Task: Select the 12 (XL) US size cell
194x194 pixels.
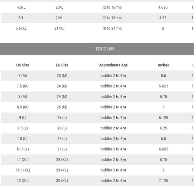Action: click(23, 181)
